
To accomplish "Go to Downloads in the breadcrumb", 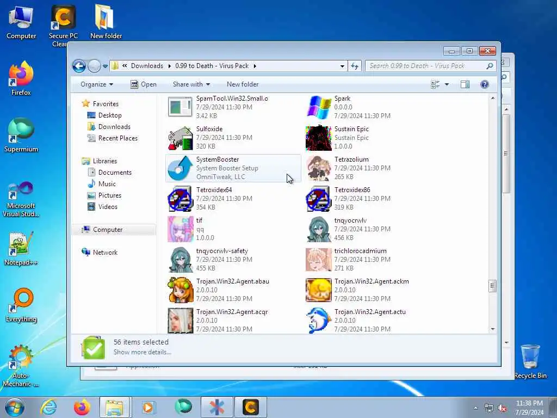I will [x=147, y=66].
